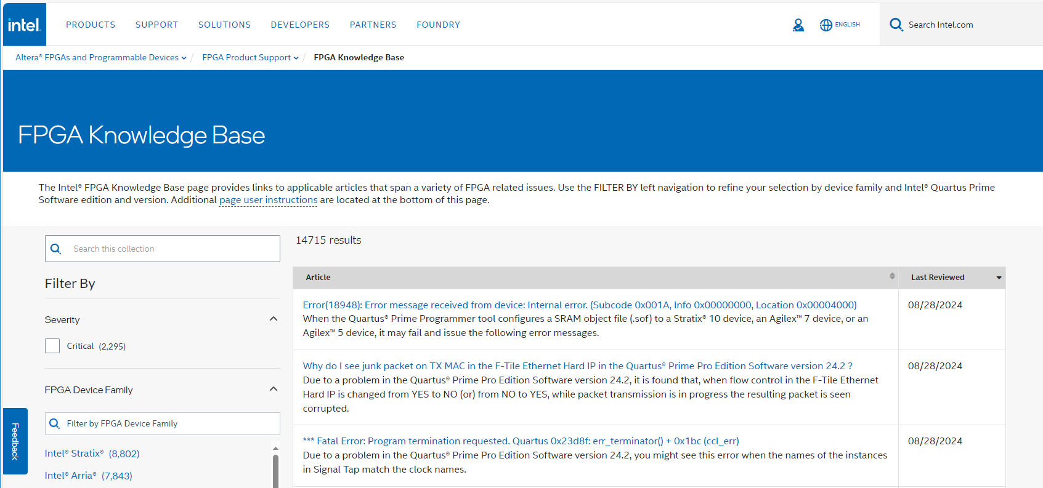This screenshot has height=488, width=1043.
Task: Open the ENGLISH language selector
Action: [x=848, y=25]
